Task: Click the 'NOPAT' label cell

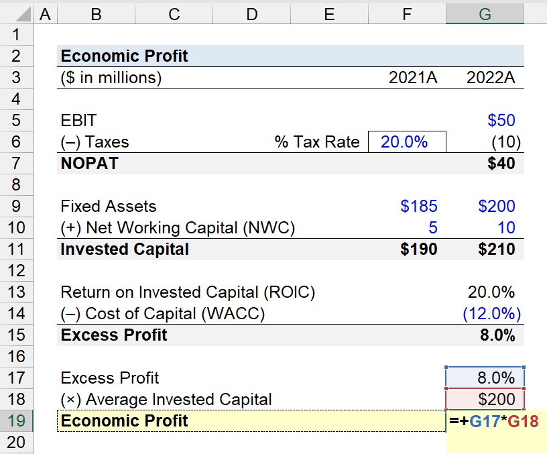Action: 90,164
